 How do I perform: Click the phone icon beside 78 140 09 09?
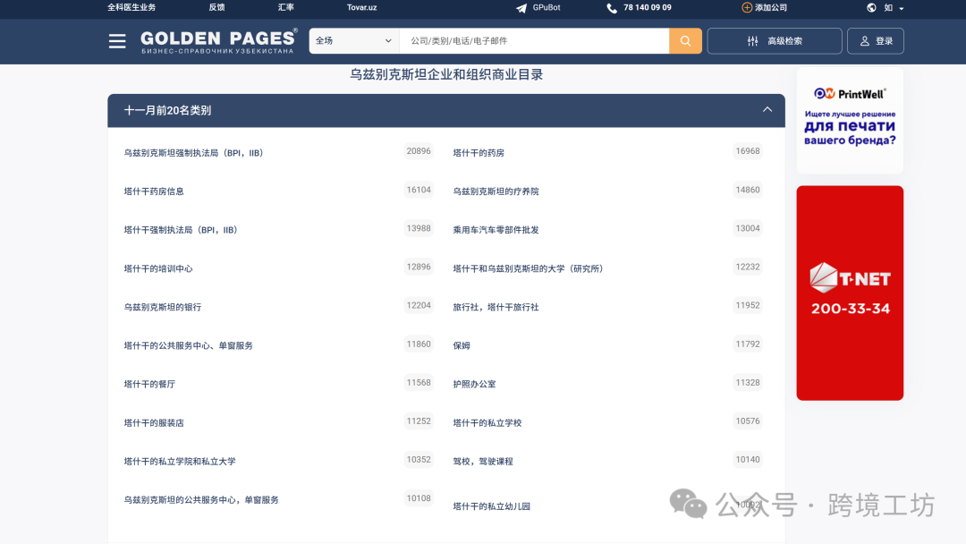610,8
